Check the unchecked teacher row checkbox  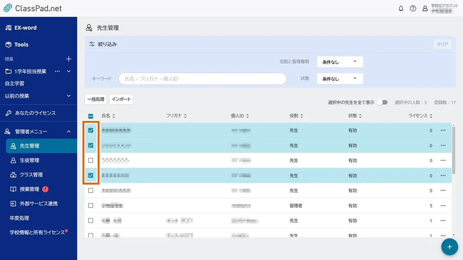[91, 160]
